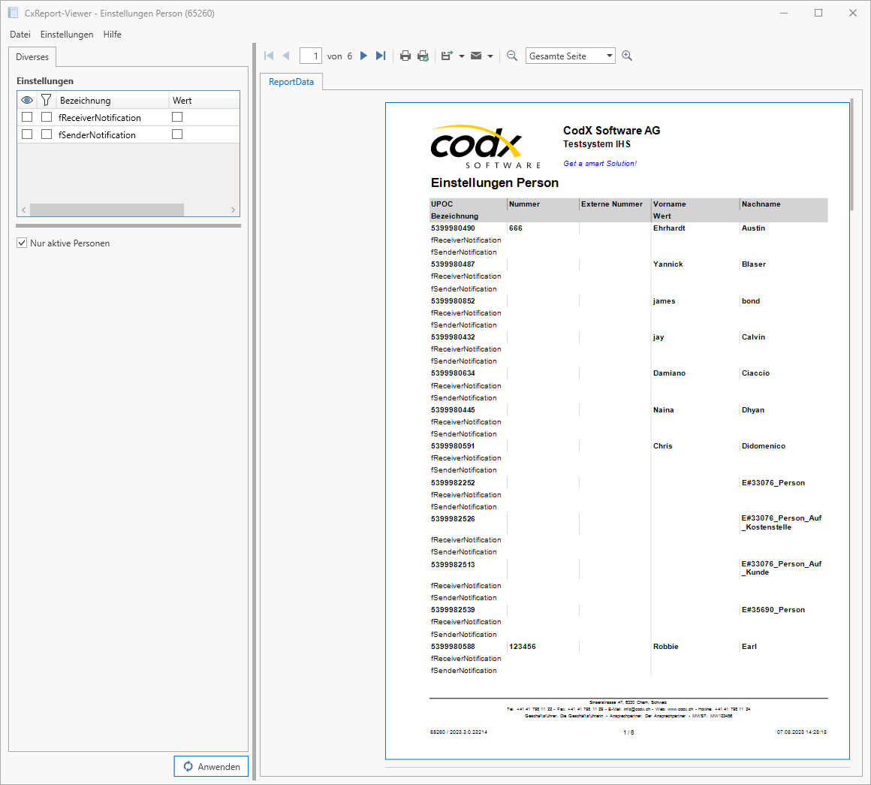The height and width of the screenshot is (785, 871).
Task: Jump to the last report page
Action: click(x=381, y=55)
